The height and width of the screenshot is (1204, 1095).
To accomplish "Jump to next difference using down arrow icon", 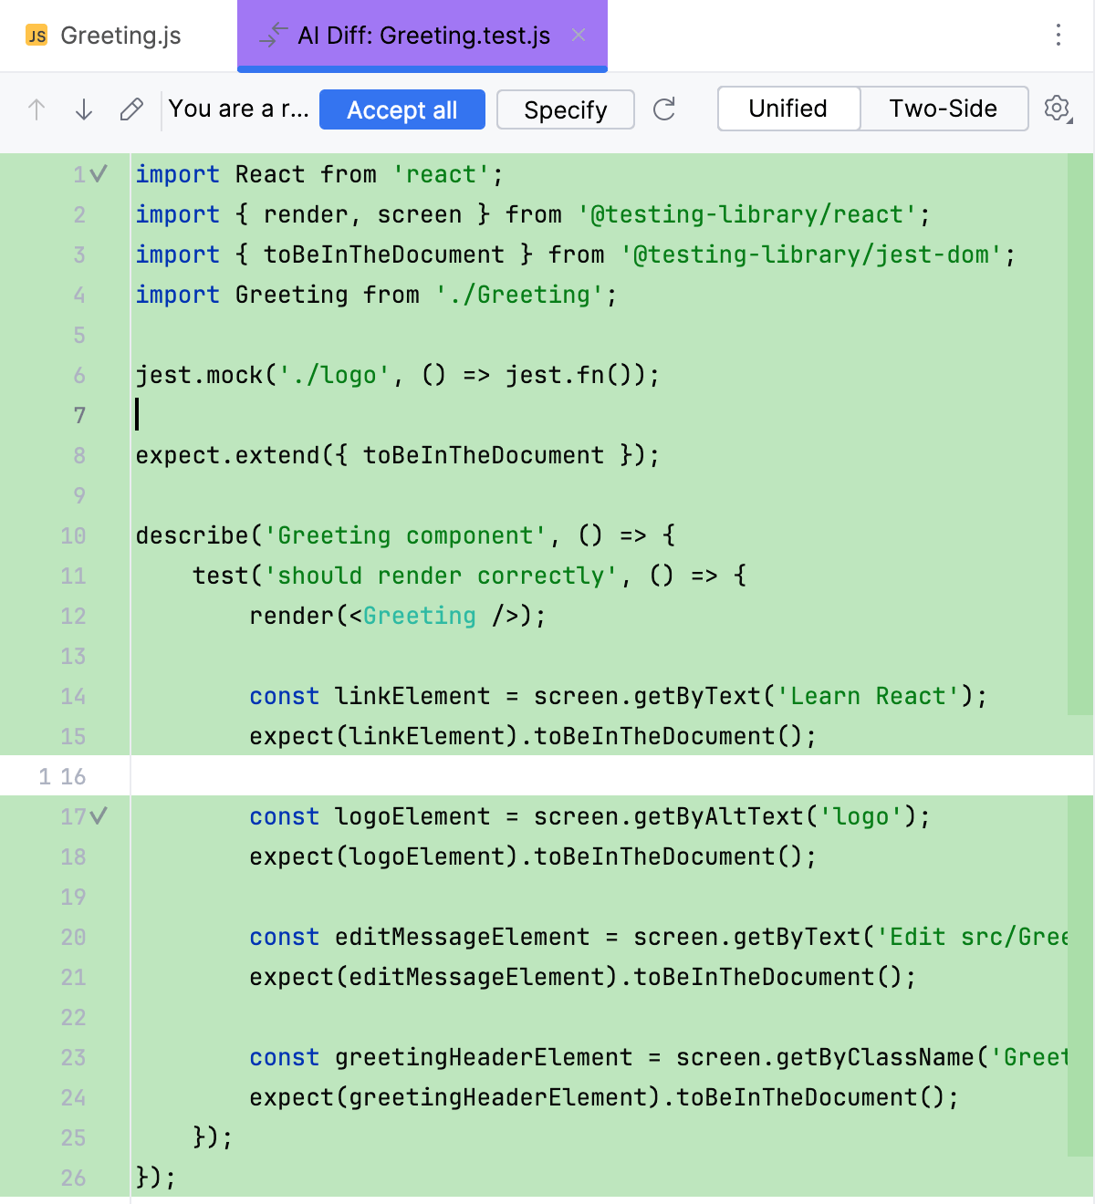I will (83, 109).
